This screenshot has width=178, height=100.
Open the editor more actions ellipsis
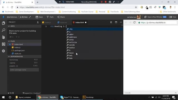pos(121,22)
